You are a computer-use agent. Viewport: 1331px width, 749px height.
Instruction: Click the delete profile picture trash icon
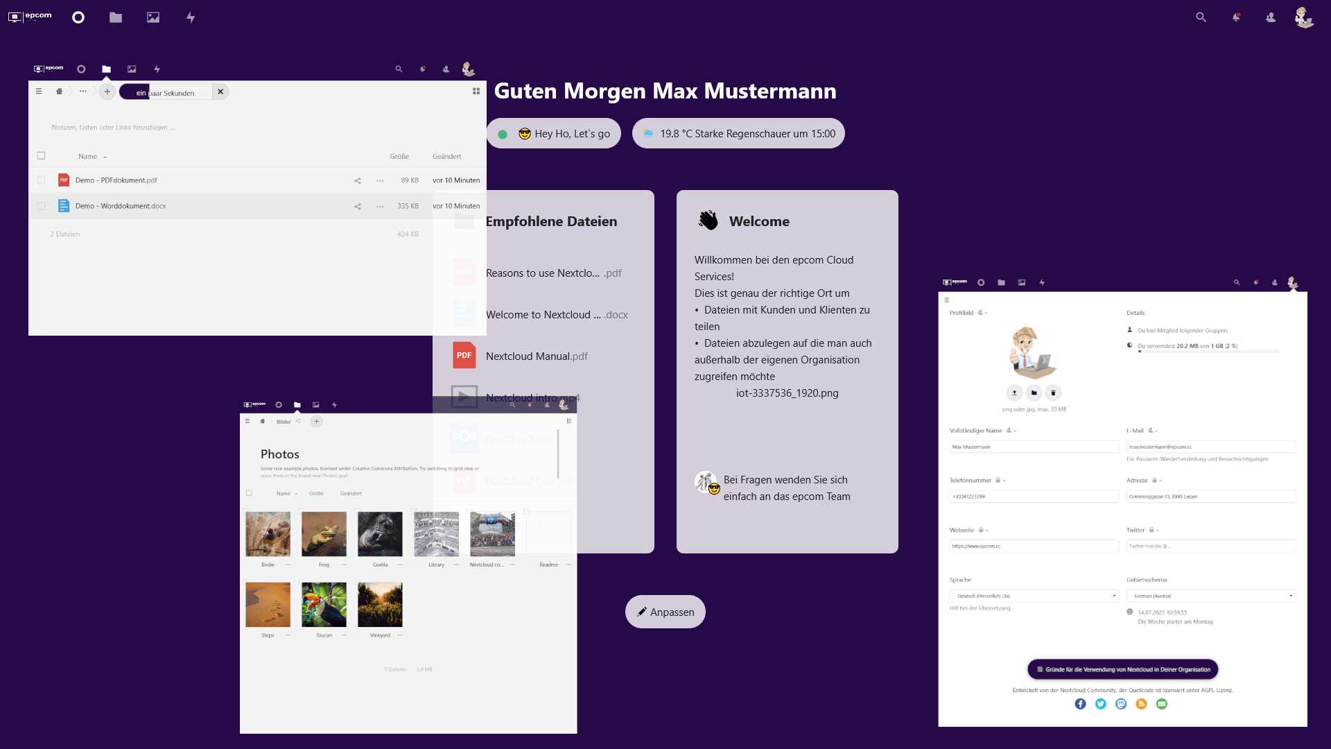point(1053,393)
